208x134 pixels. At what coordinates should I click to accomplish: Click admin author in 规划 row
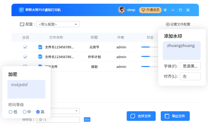point(121,67)
